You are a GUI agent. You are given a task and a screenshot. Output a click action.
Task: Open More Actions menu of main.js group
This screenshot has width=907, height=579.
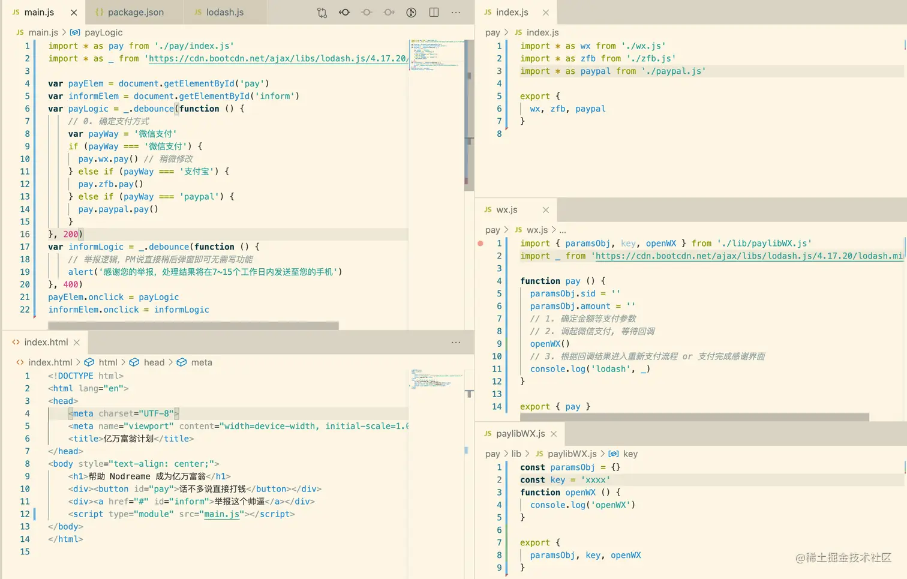pos(456,12)
